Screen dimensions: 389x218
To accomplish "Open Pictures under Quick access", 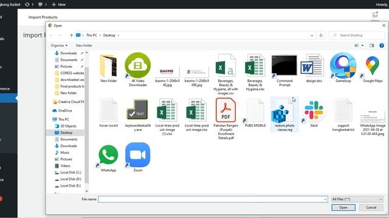I will pyautogui.click(x=66, y=67).
